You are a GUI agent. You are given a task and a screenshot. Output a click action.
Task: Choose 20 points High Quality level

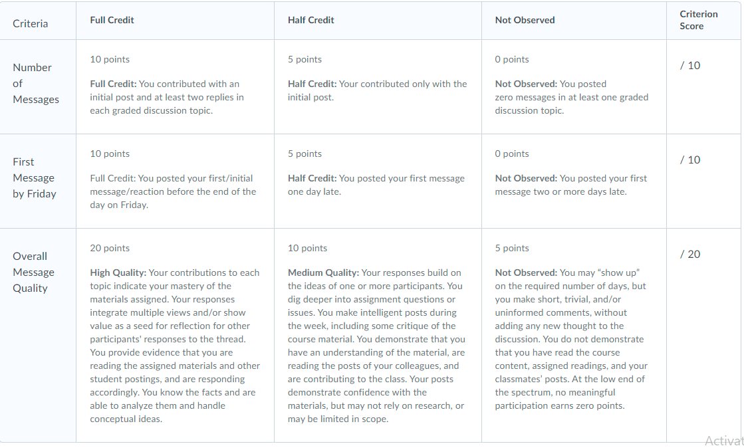coord(175,336)
